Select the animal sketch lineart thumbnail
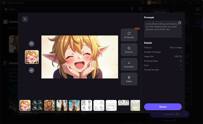Viewport: 203px width, 124px height. click(x=99, y=105)
